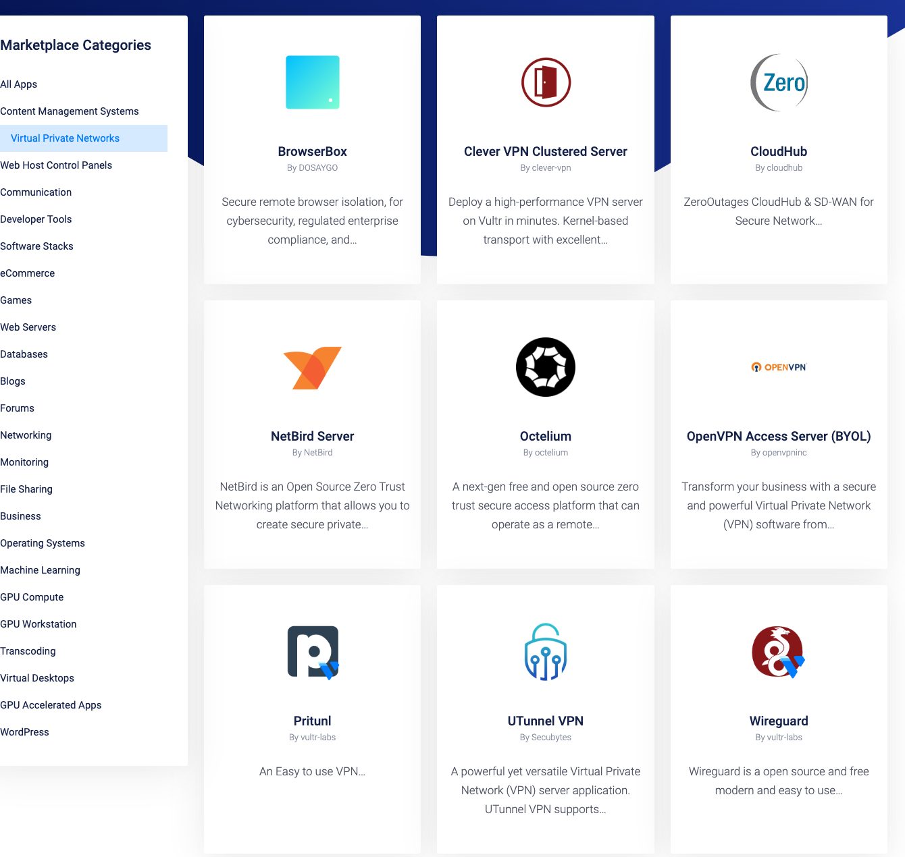
Task: Open OpenVPN Access Server (BYOL) title
Action: tap(779, 437)
